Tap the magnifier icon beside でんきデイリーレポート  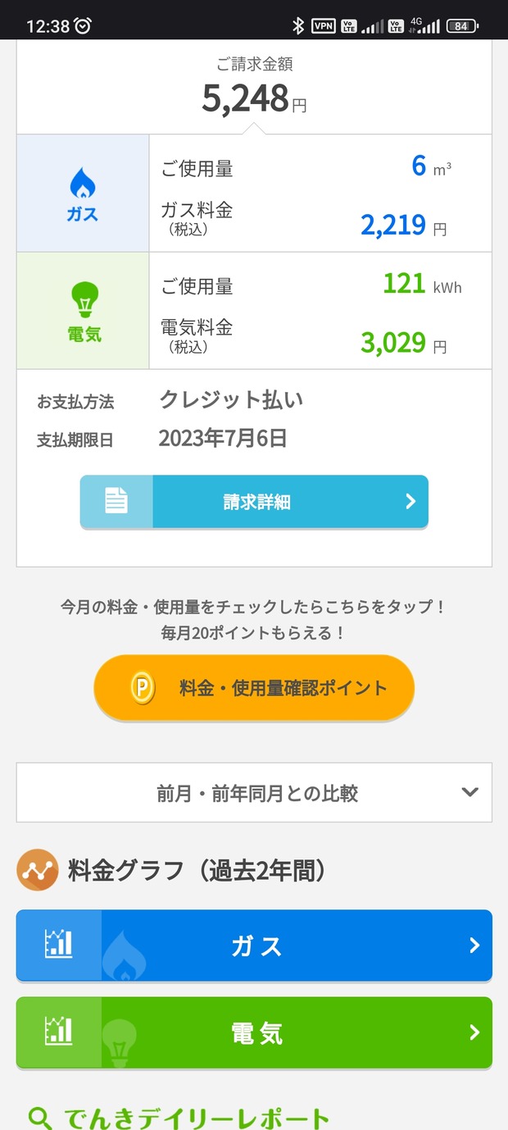coord(39,1117)
